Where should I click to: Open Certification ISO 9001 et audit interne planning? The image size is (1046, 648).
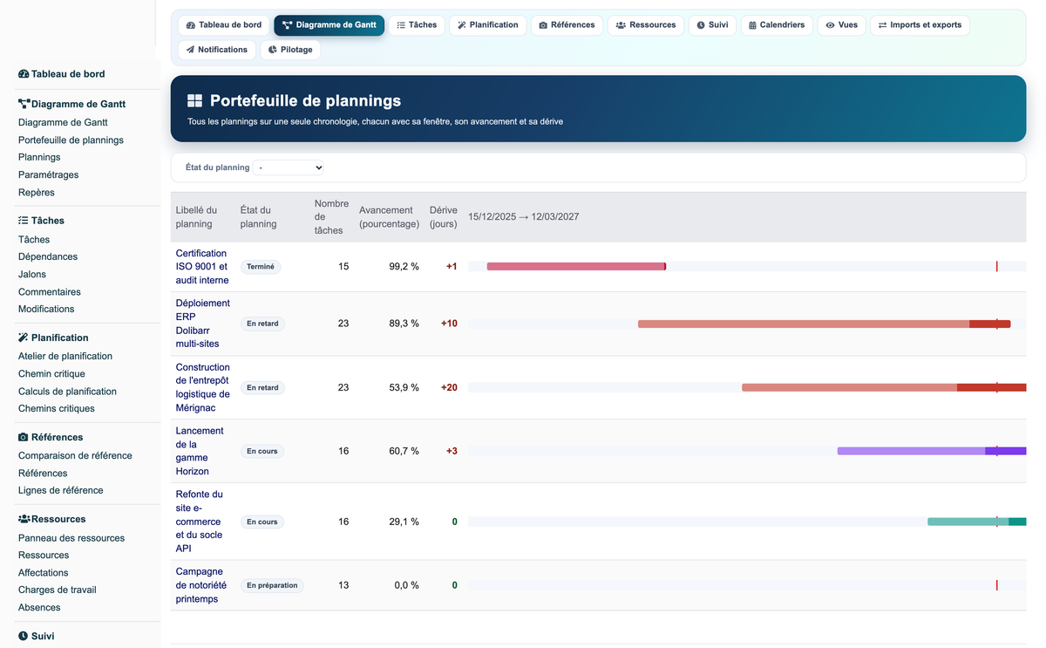(202, 267)
